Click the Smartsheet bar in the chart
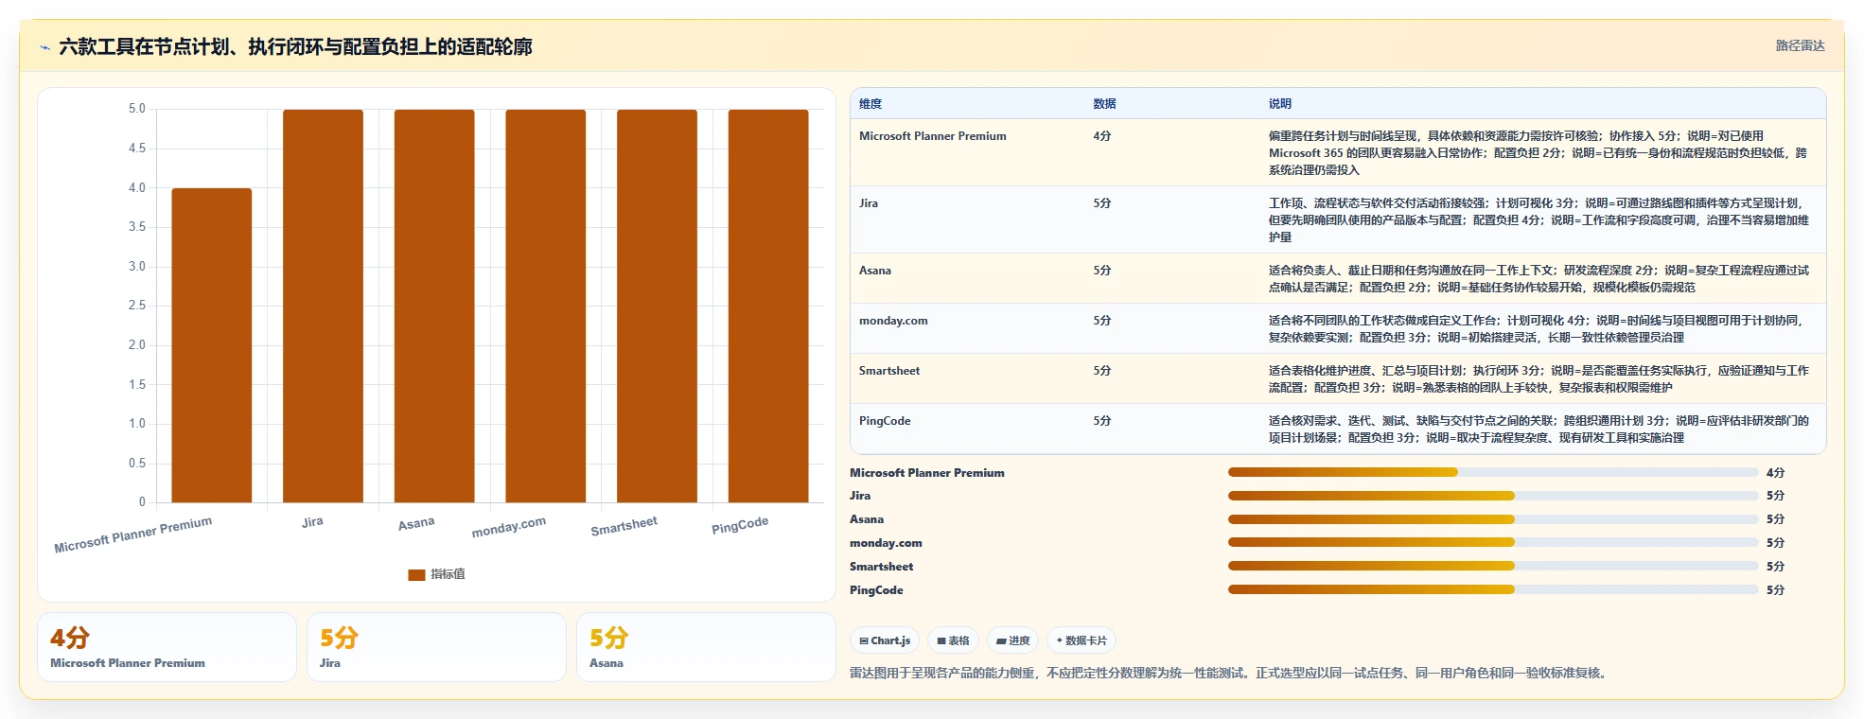 pyautogui.click(x=657, y=306)
